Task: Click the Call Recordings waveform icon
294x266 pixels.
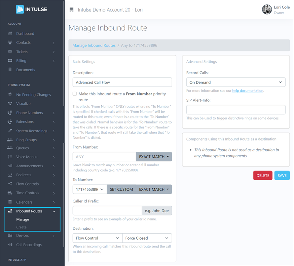Action: tap(10, 245)
